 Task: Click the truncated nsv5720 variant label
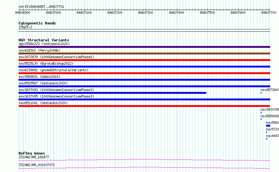[272, 129]
